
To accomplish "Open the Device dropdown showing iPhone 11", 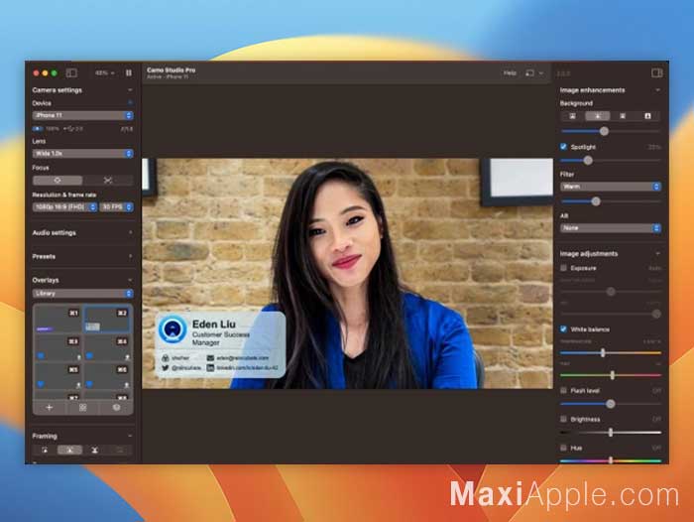I will click(x=82, y=115).
